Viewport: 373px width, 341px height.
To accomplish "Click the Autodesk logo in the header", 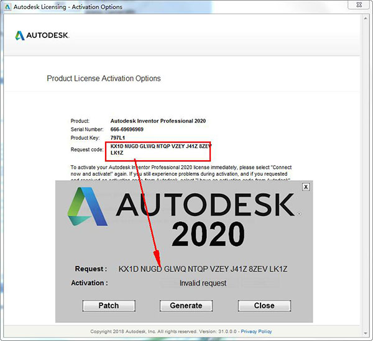I will 42,35.
